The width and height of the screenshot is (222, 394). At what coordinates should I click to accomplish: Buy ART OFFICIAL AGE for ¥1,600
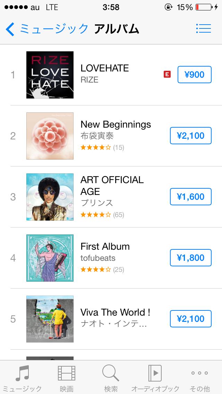tap(190, 197)
